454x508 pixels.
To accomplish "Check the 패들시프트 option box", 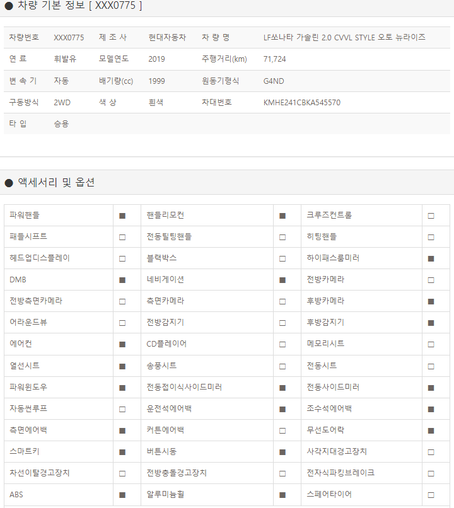I will 122,237.
